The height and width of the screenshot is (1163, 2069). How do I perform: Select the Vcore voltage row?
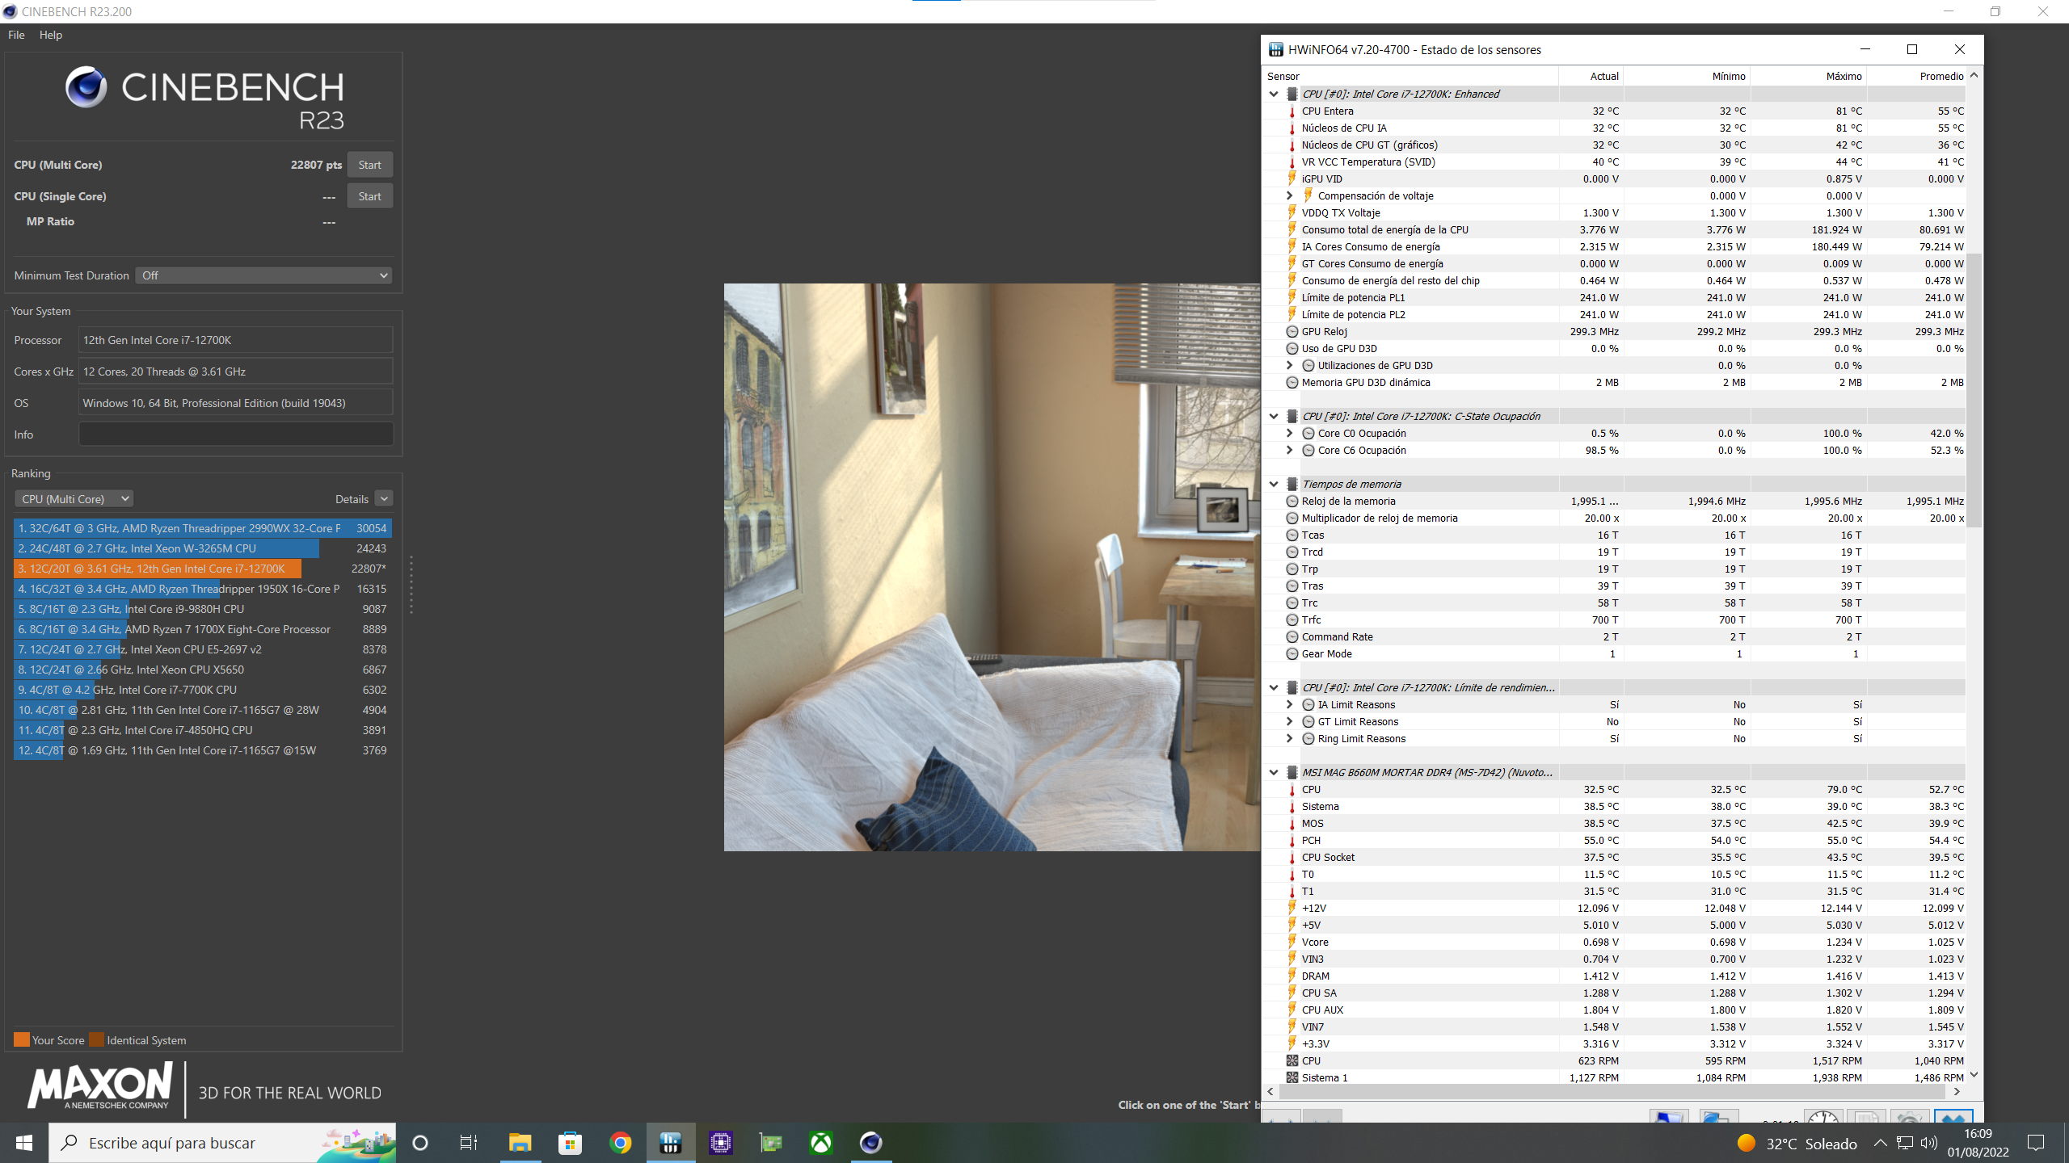pos(1615,942)
